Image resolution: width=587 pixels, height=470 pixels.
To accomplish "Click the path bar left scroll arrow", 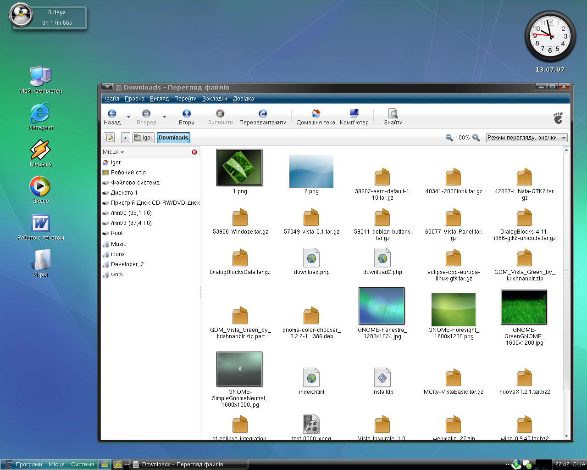I will [126, 138].
